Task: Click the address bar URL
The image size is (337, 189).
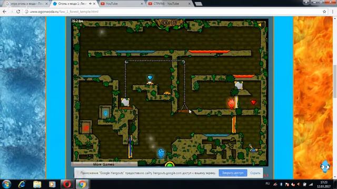Action: click(64, 12)
